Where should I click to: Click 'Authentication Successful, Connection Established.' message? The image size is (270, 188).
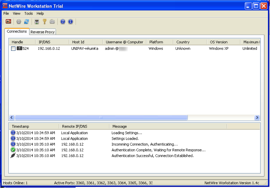(153, 156)
